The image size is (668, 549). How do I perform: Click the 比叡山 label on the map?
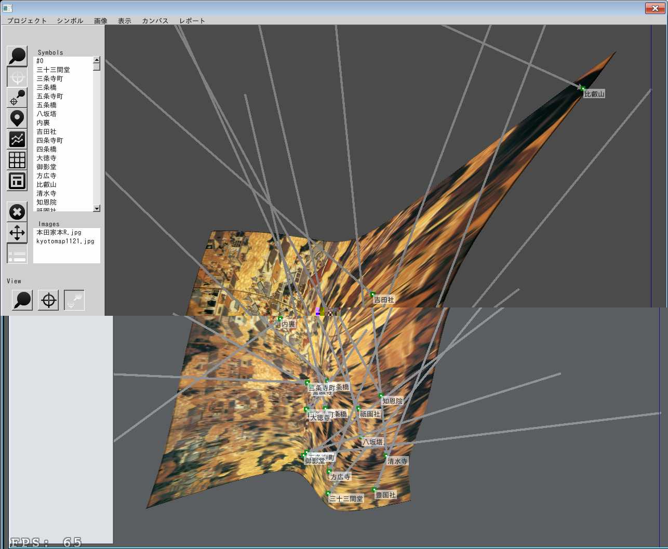(594, 94)
